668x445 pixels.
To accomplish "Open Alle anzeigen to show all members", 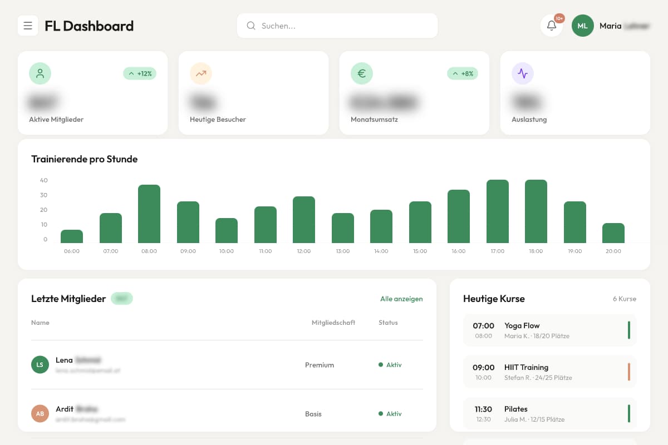I will (x=401, y=299).
